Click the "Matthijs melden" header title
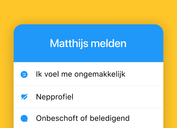177x128 pixels. tap(88, 44)
